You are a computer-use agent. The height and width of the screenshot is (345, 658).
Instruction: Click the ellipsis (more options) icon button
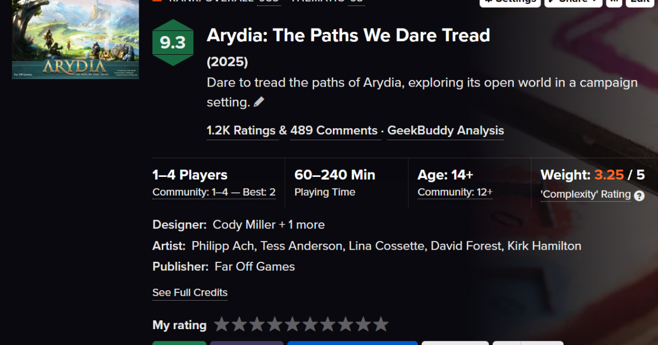[614, 2]
